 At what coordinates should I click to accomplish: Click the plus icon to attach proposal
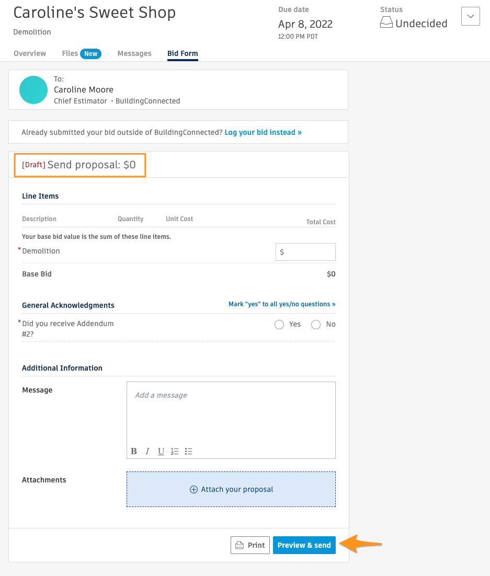[193, 490]
